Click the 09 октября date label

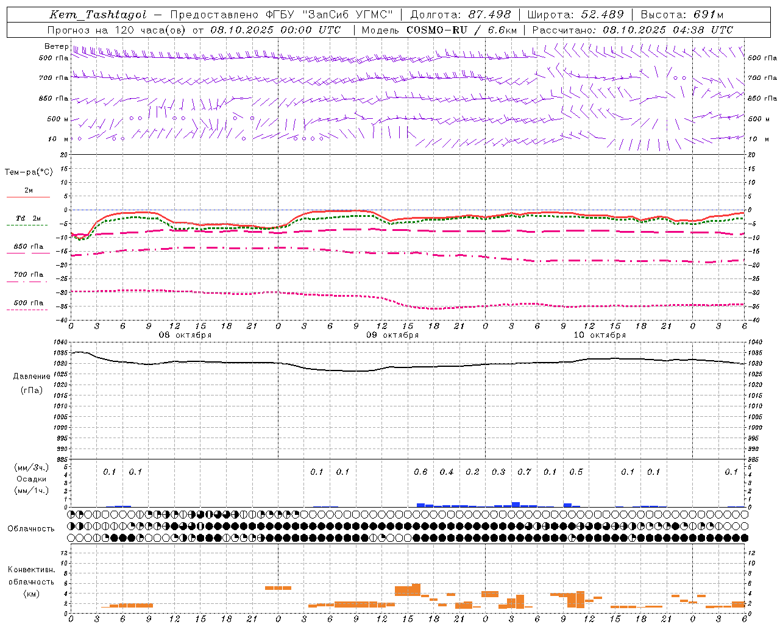click(392, 335)
